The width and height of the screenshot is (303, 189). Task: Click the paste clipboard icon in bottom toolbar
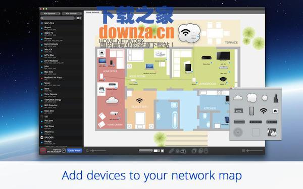click(x=206, y=151)
